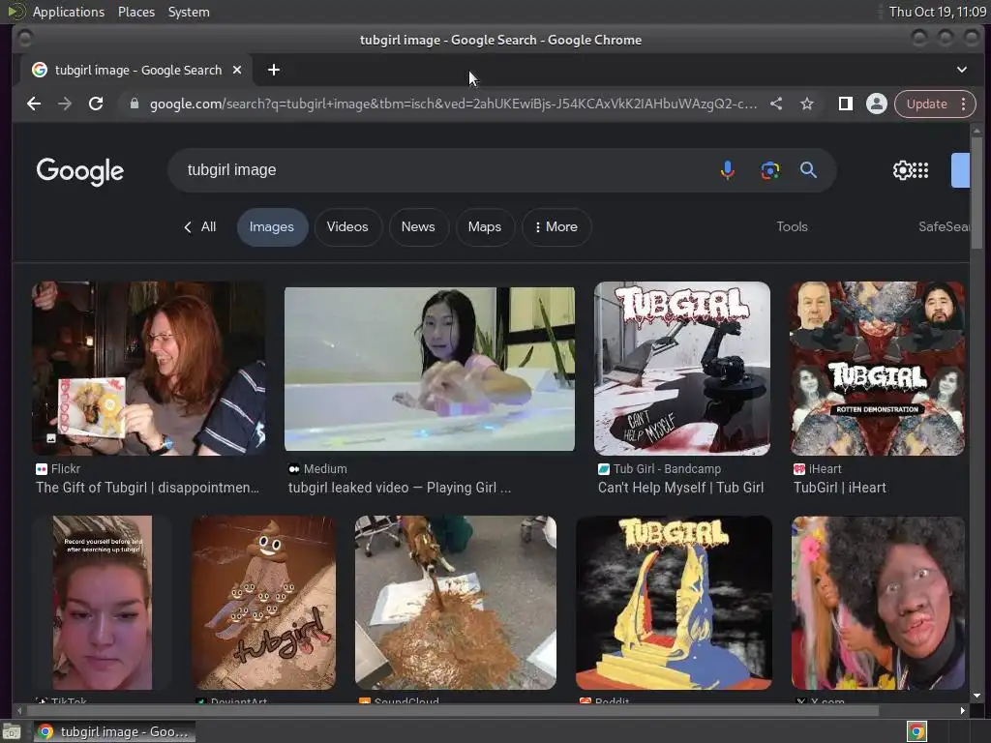Click the clock showing Thu Oct 19, 11:09
The width and height of the screenshot is (991, 743).
click(x=937, y=12)
